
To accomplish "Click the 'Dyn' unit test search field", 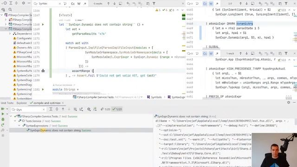I will (x=28, y=109).
